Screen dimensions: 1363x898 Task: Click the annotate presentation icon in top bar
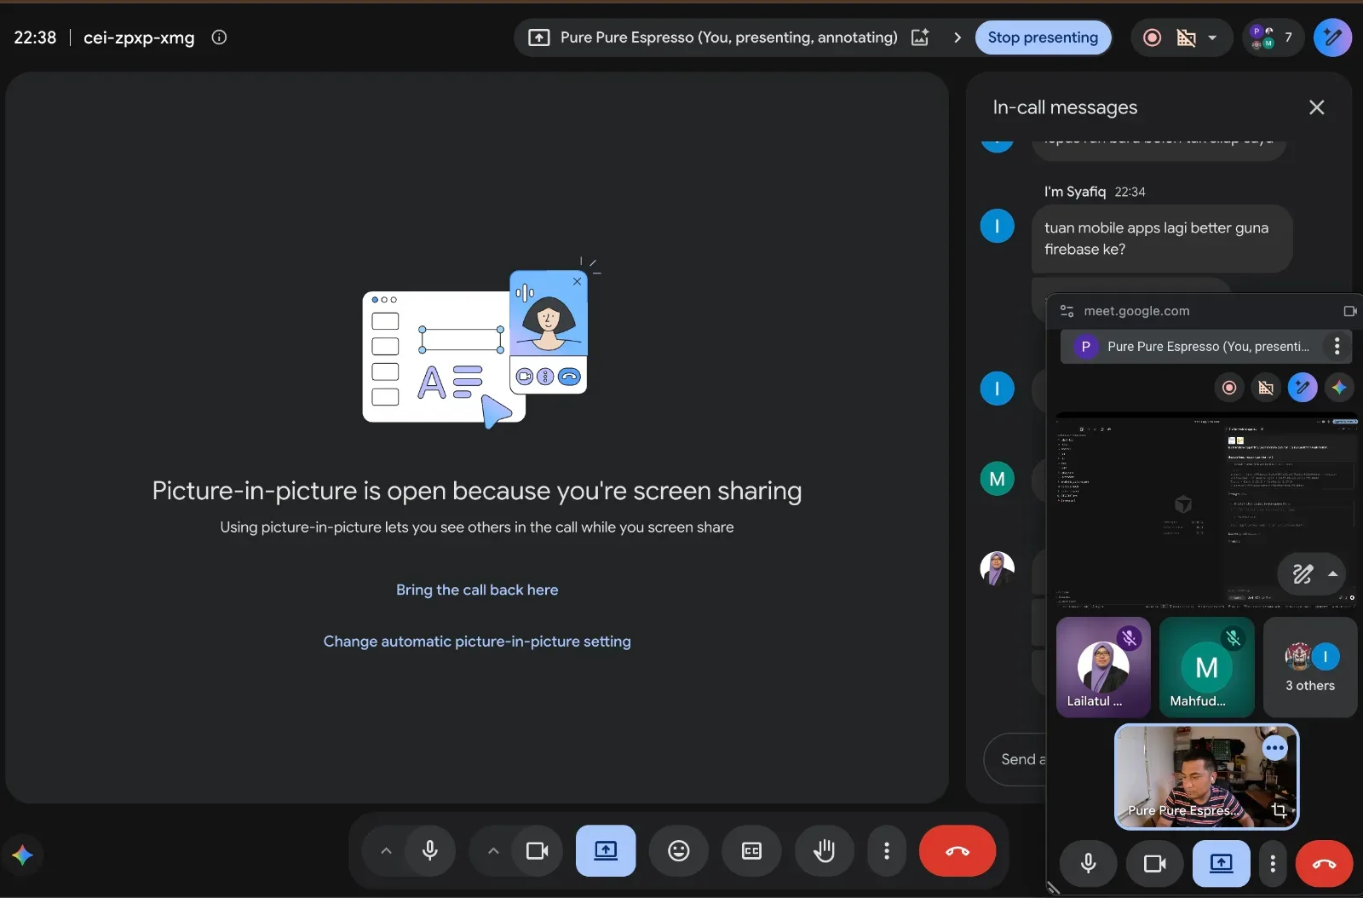tap(920, 37)
